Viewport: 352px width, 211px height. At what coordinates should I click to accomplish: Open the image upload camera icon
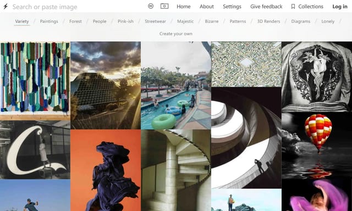click(x=164, y=6)
